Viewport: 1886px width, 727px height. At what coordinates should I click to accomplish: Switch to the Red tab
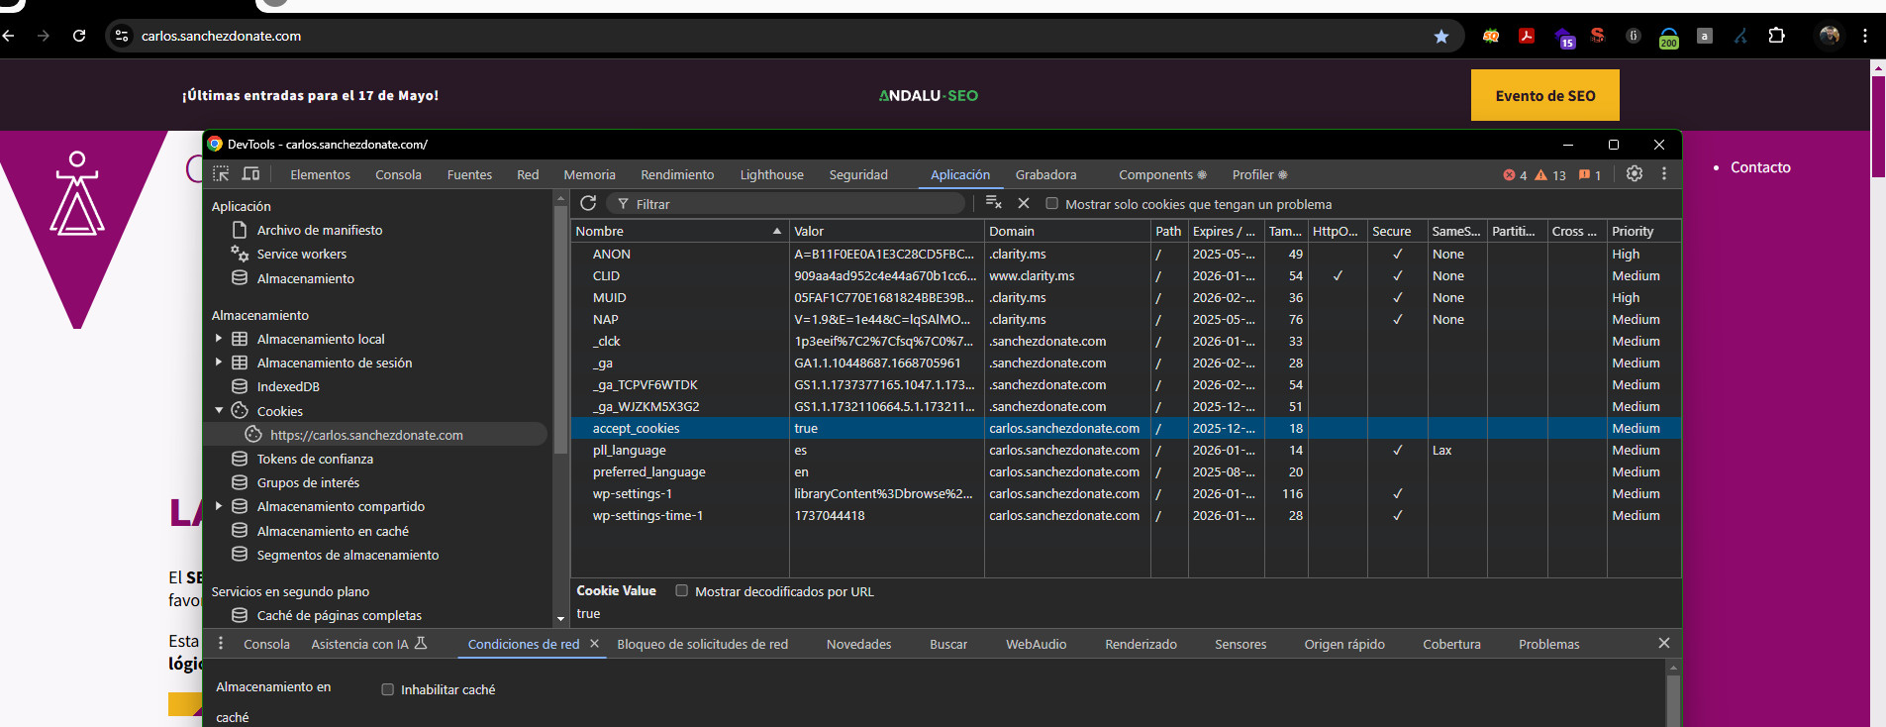[x=528, y=174]
